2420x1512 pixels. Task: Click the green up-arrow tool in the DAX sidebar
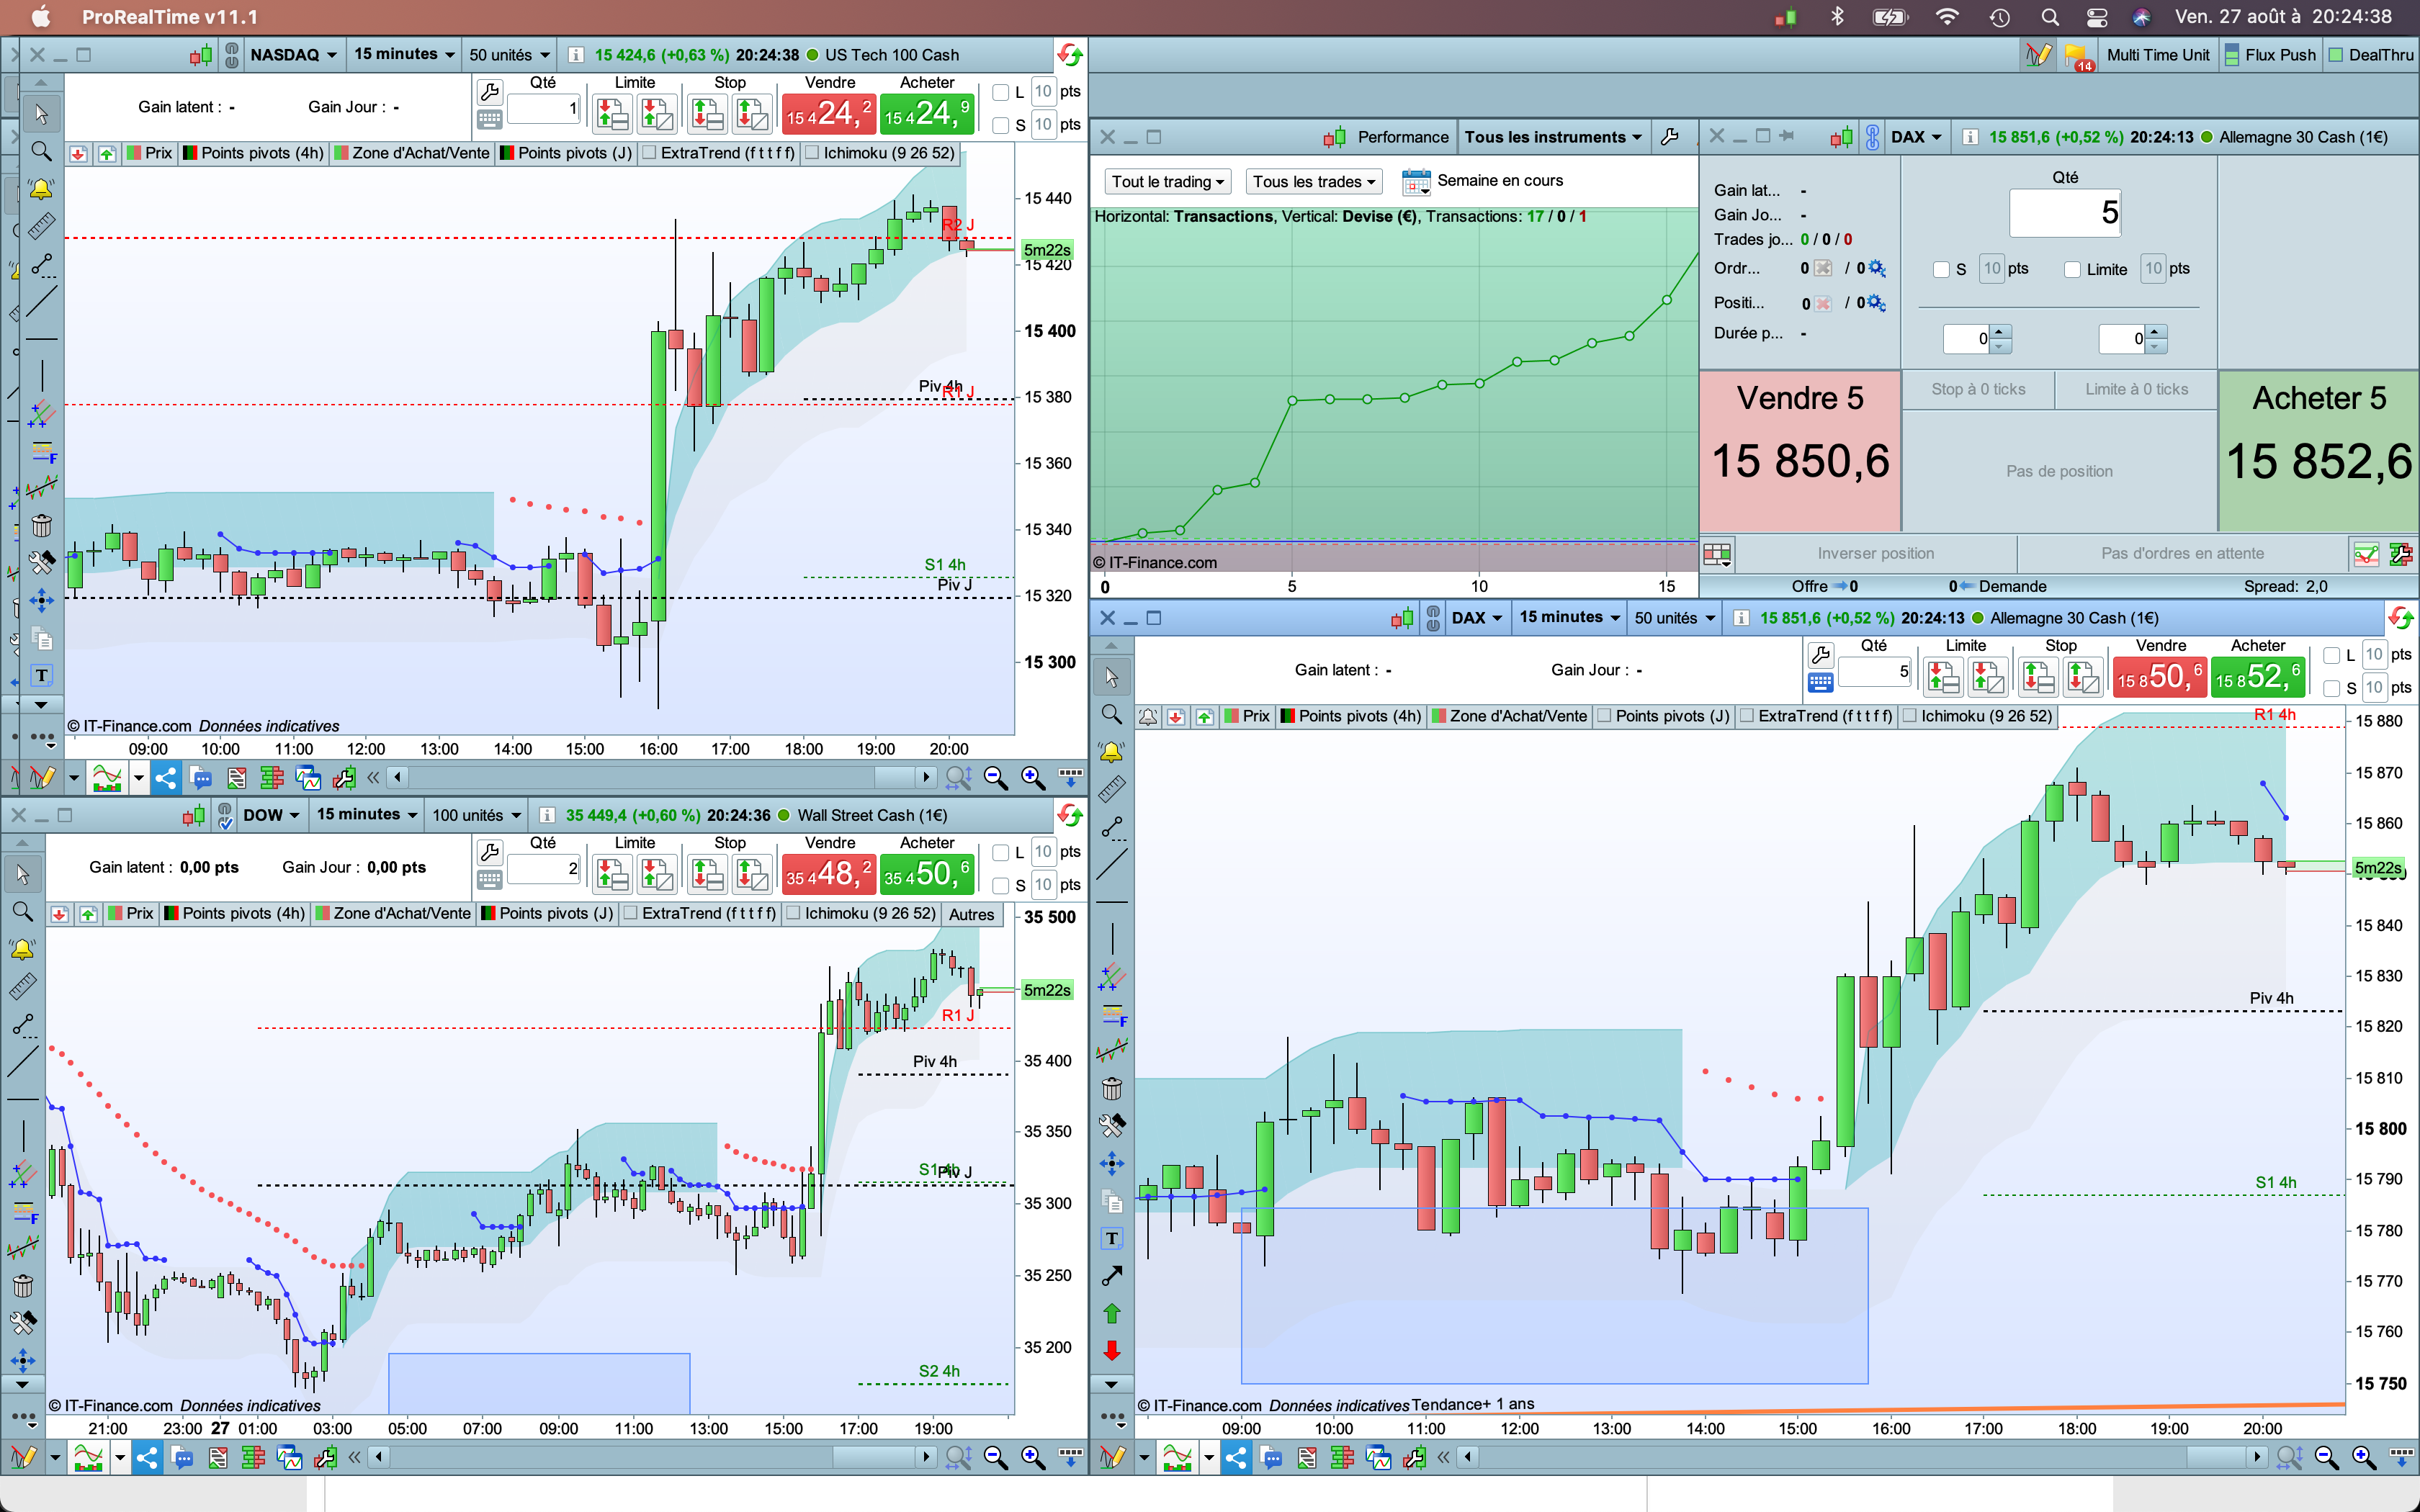pos(1112,1313)
